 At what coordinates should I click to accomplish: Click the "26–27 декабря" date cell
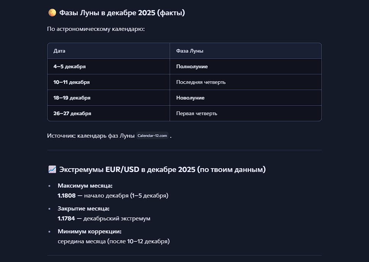[x=72, y=113]
